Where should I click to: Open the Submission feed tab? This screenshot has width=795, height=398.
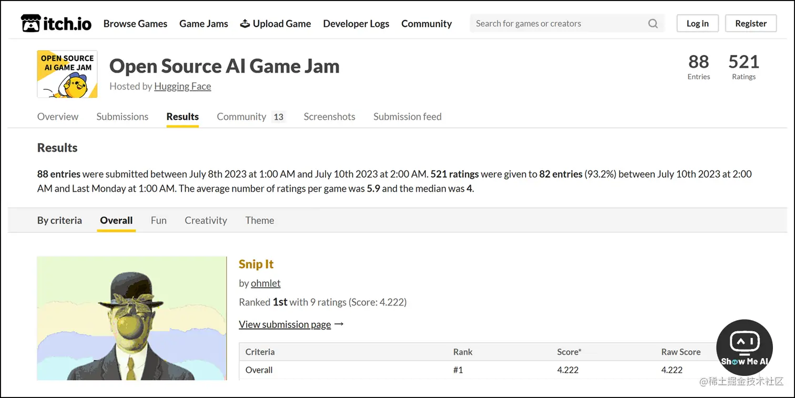pos(407,117)
